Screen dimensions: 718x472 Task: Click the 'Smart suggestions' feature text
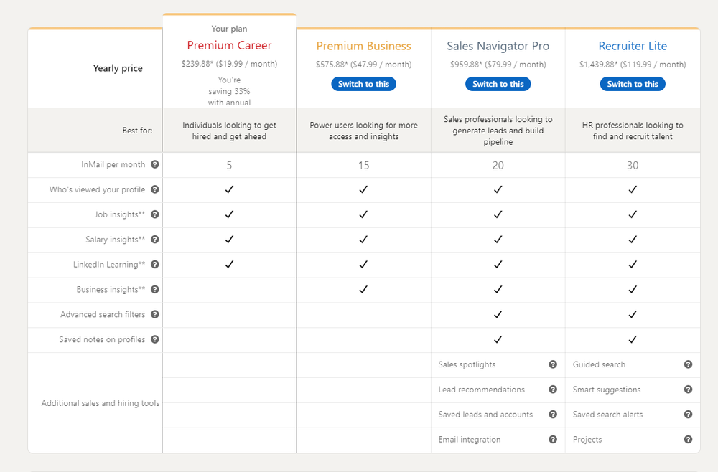click(x=607, y=390)
